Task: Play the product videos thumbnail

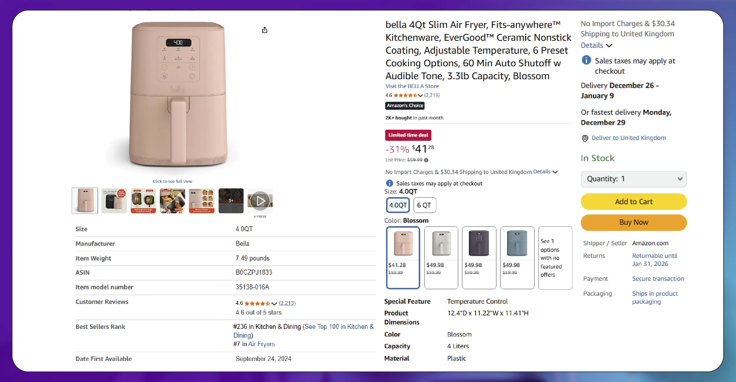Action: pos(260,201)
